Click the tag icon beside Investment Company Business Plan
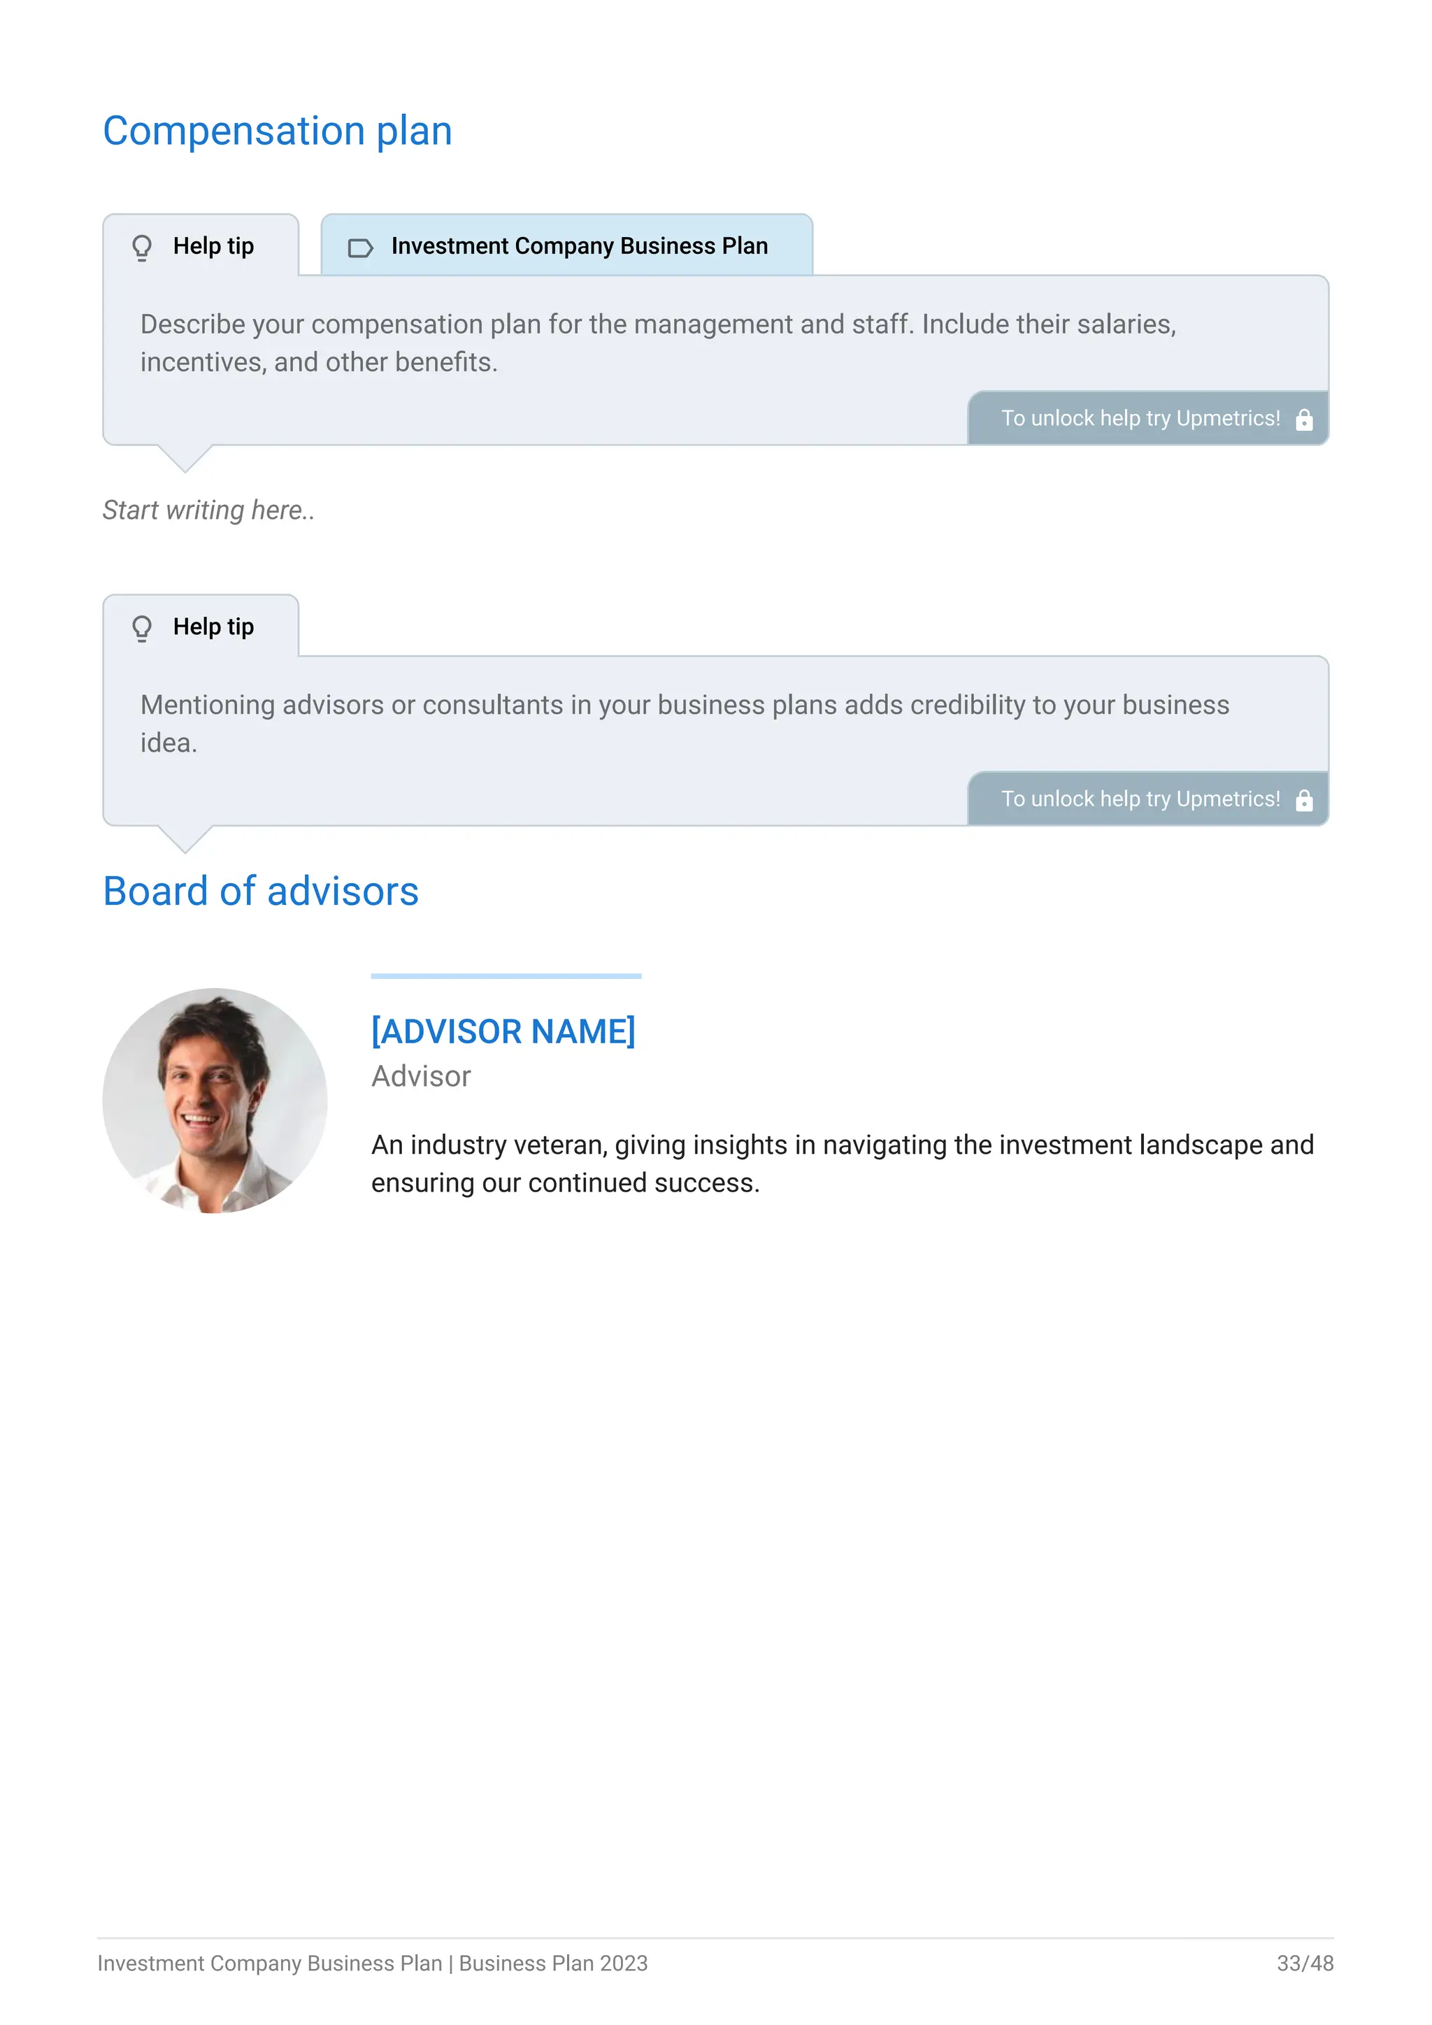 pos(361,248)
